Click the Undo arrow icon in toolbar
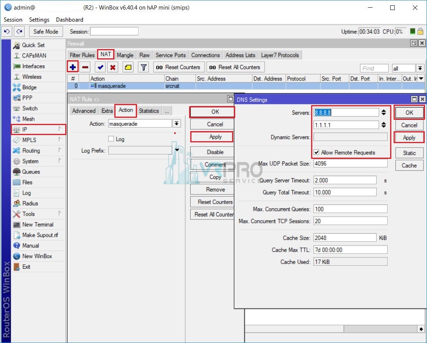The image size is (427, 343). pyautogui.click(x=7, y=31)
